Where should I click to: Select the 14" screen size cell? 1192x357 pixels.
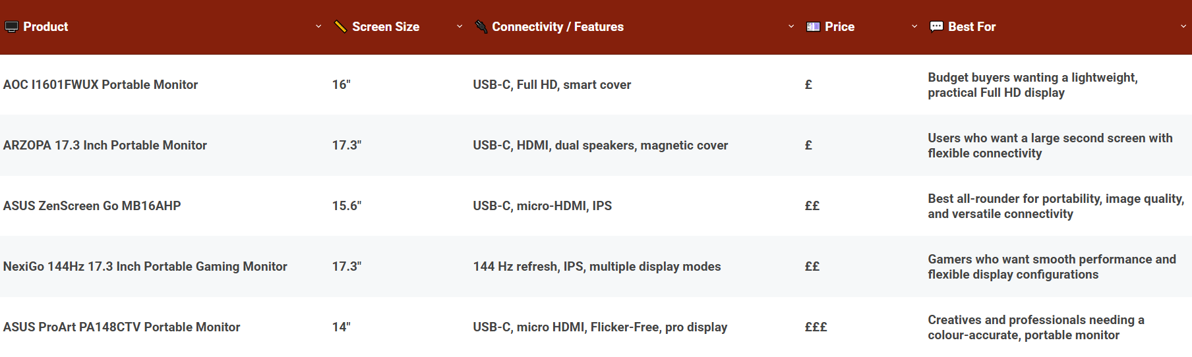[341, 327]
